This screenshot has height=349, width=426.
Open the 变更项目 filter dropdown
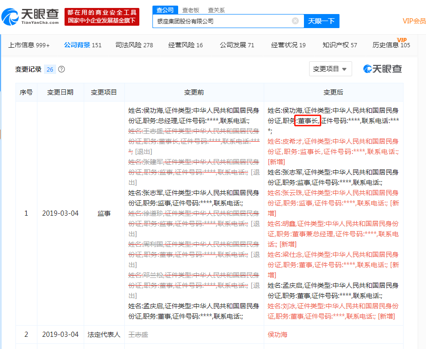click(x=330, y=69)
